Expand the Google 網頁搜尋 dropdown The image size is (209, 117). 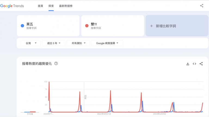coord(107,43)
